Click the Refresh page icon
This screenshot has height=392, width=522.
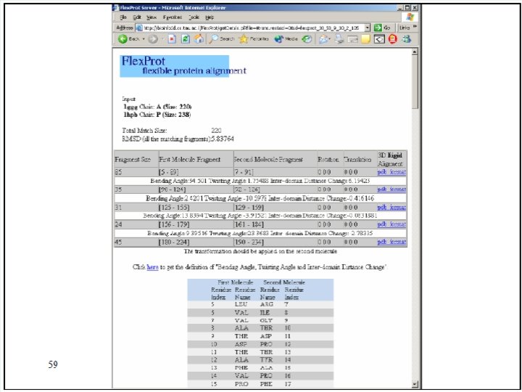point(186,39)
